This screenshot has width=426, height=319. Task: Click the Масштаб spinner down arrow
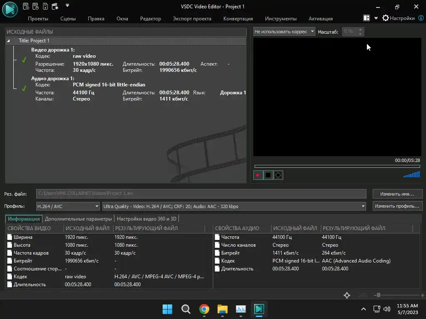(x=360, y=34)
